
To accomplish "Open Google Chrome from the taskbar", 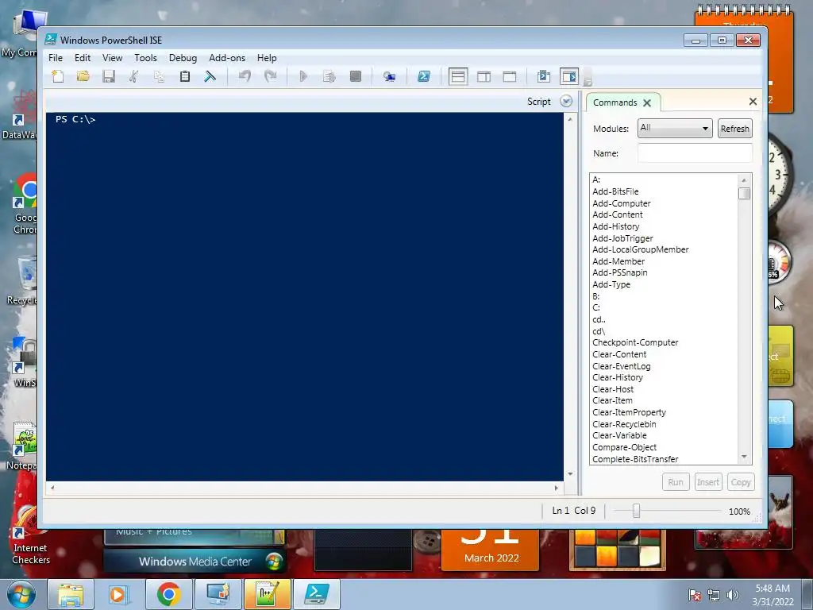I will point(168,594).
